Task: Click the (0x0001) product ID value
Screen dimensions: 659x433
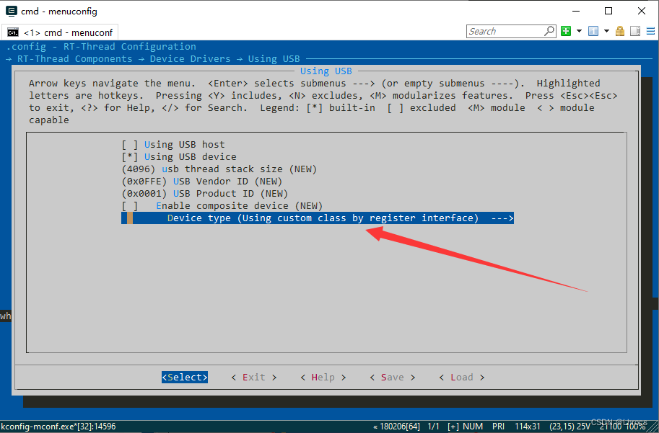Action: 144,193
